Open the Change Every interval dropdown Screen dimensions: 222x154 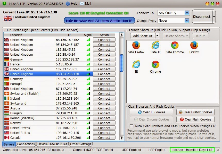click(x=187, y=21)
